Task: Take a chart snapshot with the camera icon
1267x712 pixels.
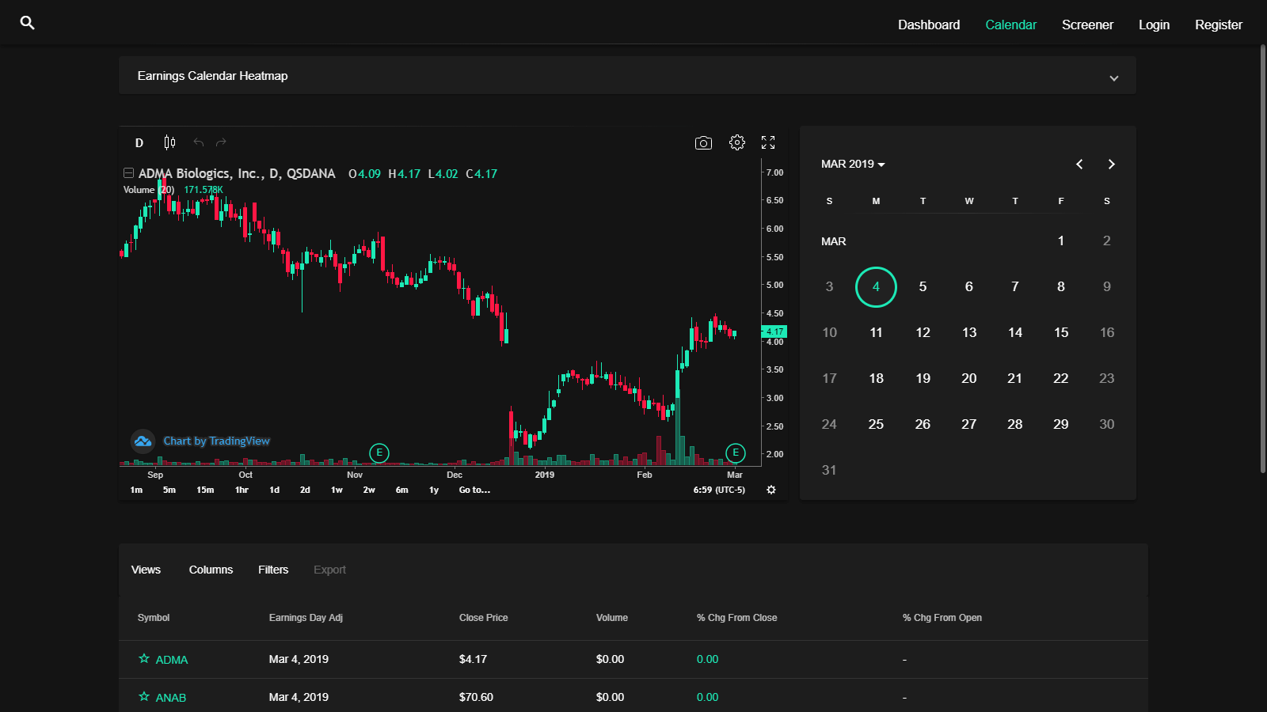Action: 703,142
